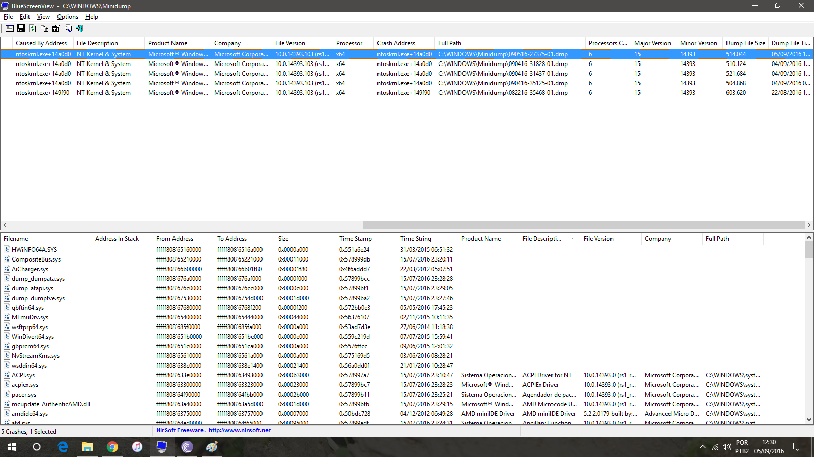Image resolution: width=814 pixels, height=457 pixels.
Task: Refresh the crash list with toolbar icon
Action: tap(33, 28)
